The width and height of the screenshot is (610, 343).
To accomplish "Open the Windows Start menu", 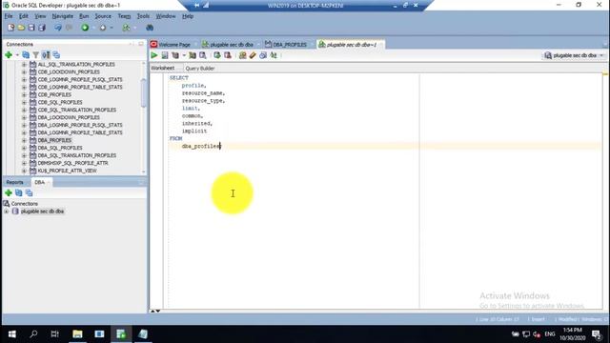I will pyautogui.click(x=12, y=334).
